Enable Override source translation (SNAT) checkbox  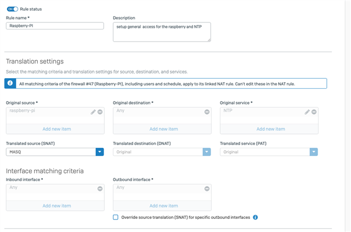[x=116, y=217]
